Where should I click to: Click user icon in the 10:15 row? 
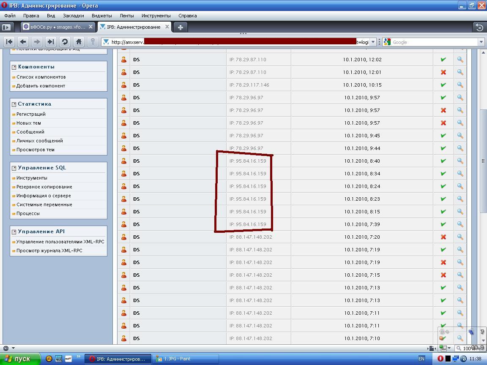(124, 85)
